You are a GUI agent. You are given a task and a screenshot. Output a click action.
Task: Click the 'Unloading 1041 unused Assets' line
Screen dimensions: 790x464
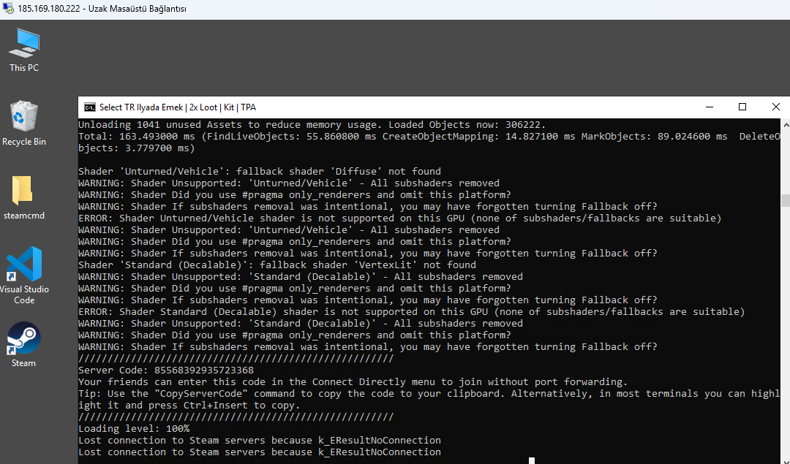(x=312, y=125)
